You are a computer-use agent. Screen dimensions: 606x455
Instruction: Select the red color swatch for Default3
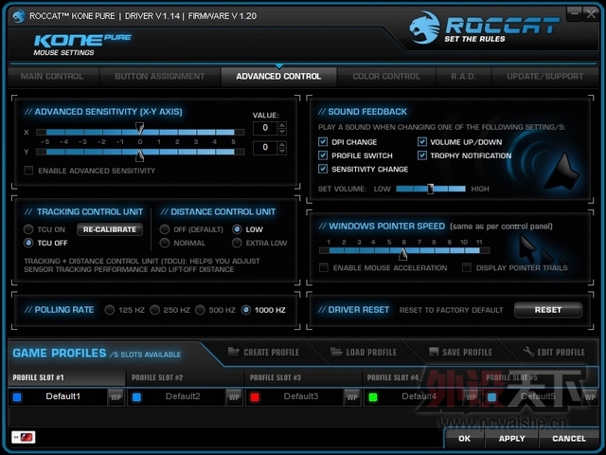pos(255,397)
